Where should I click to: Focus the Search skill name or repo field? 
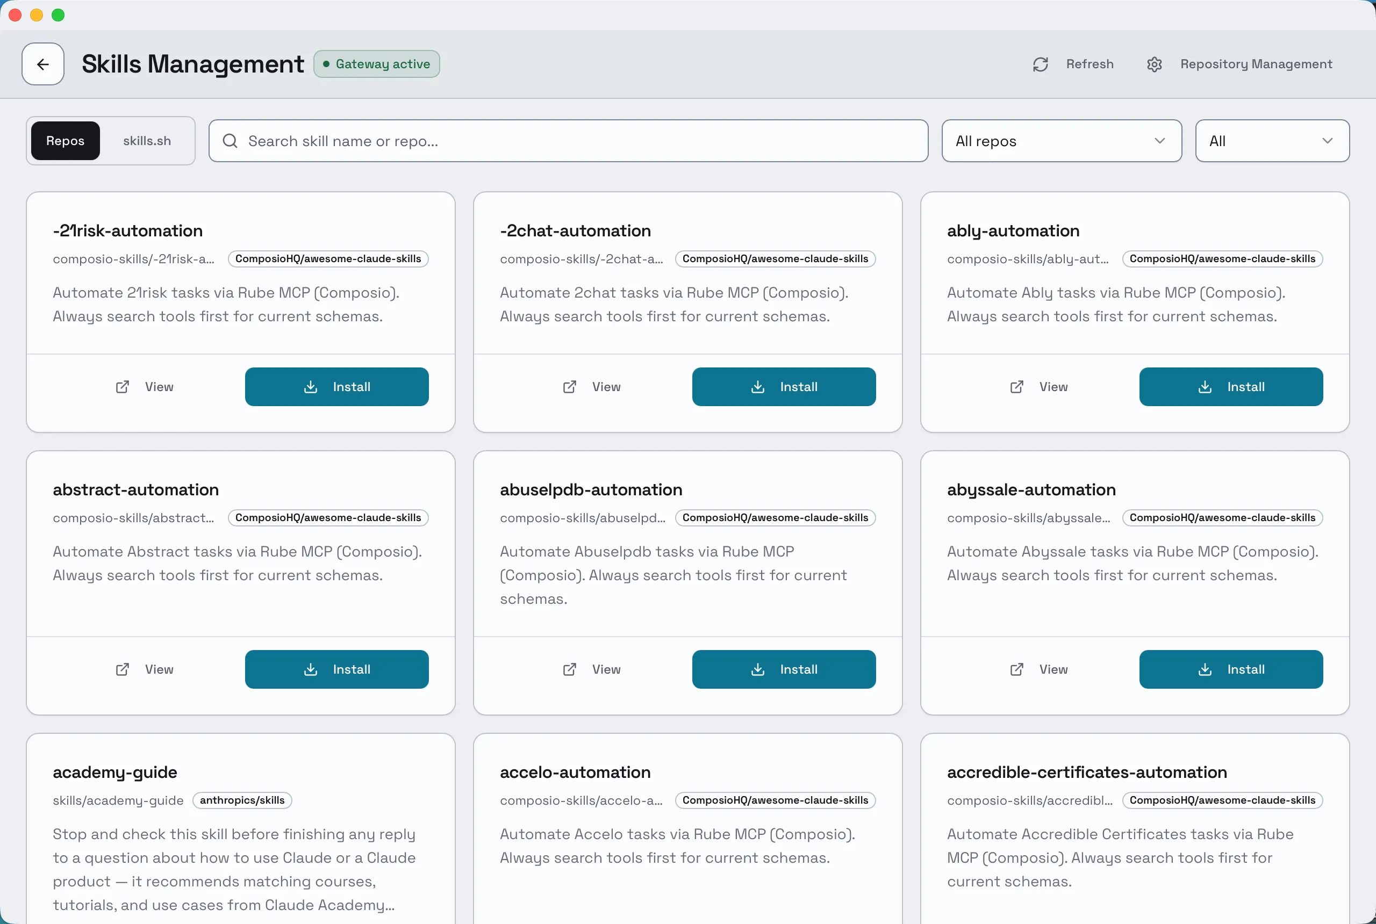tap(568, 141)
